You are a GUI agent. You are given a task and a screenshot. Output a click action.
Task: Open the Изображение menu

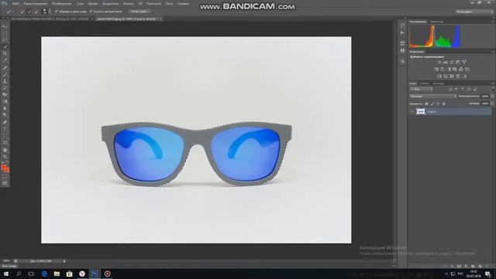coord(62,4)
